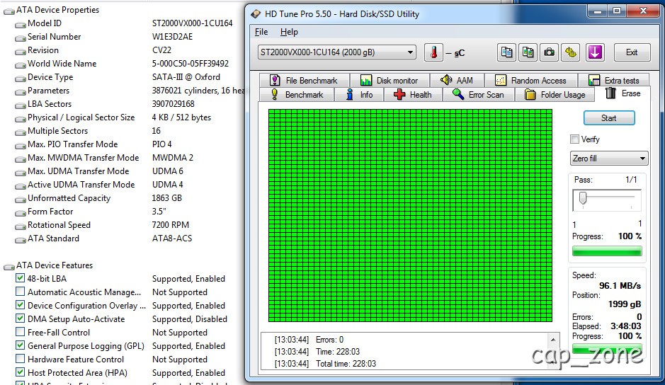Switch to the Disk monitor tab
This screenshot has height=385, width=665.
390,80
